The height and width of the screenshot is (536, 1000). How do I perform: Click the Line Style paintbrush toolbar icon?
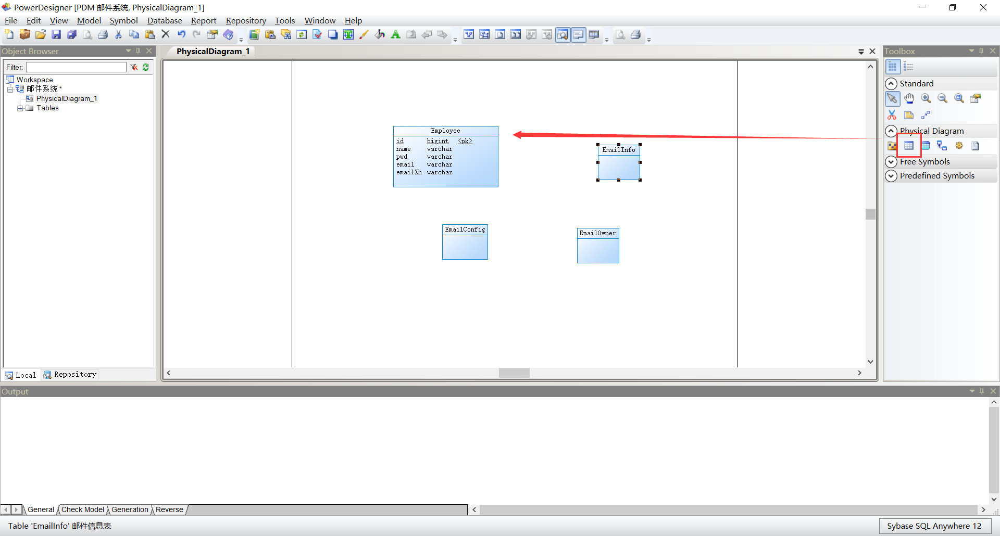(x=364, y=35)
